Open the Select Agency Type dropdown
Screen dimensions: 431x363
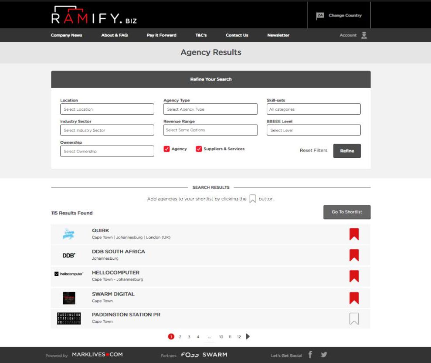click(210, 109)
